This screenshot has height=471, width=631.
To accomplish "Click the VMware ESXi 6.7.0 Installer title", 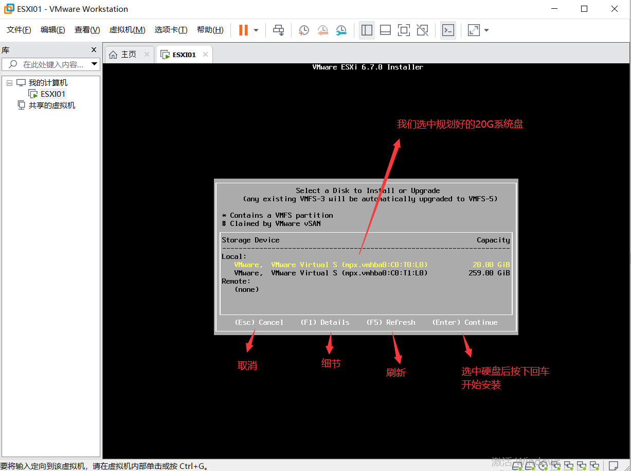I will tap(368, 67).
